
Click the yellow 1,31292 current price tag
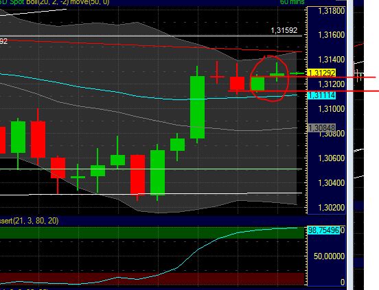pos(322,73)
